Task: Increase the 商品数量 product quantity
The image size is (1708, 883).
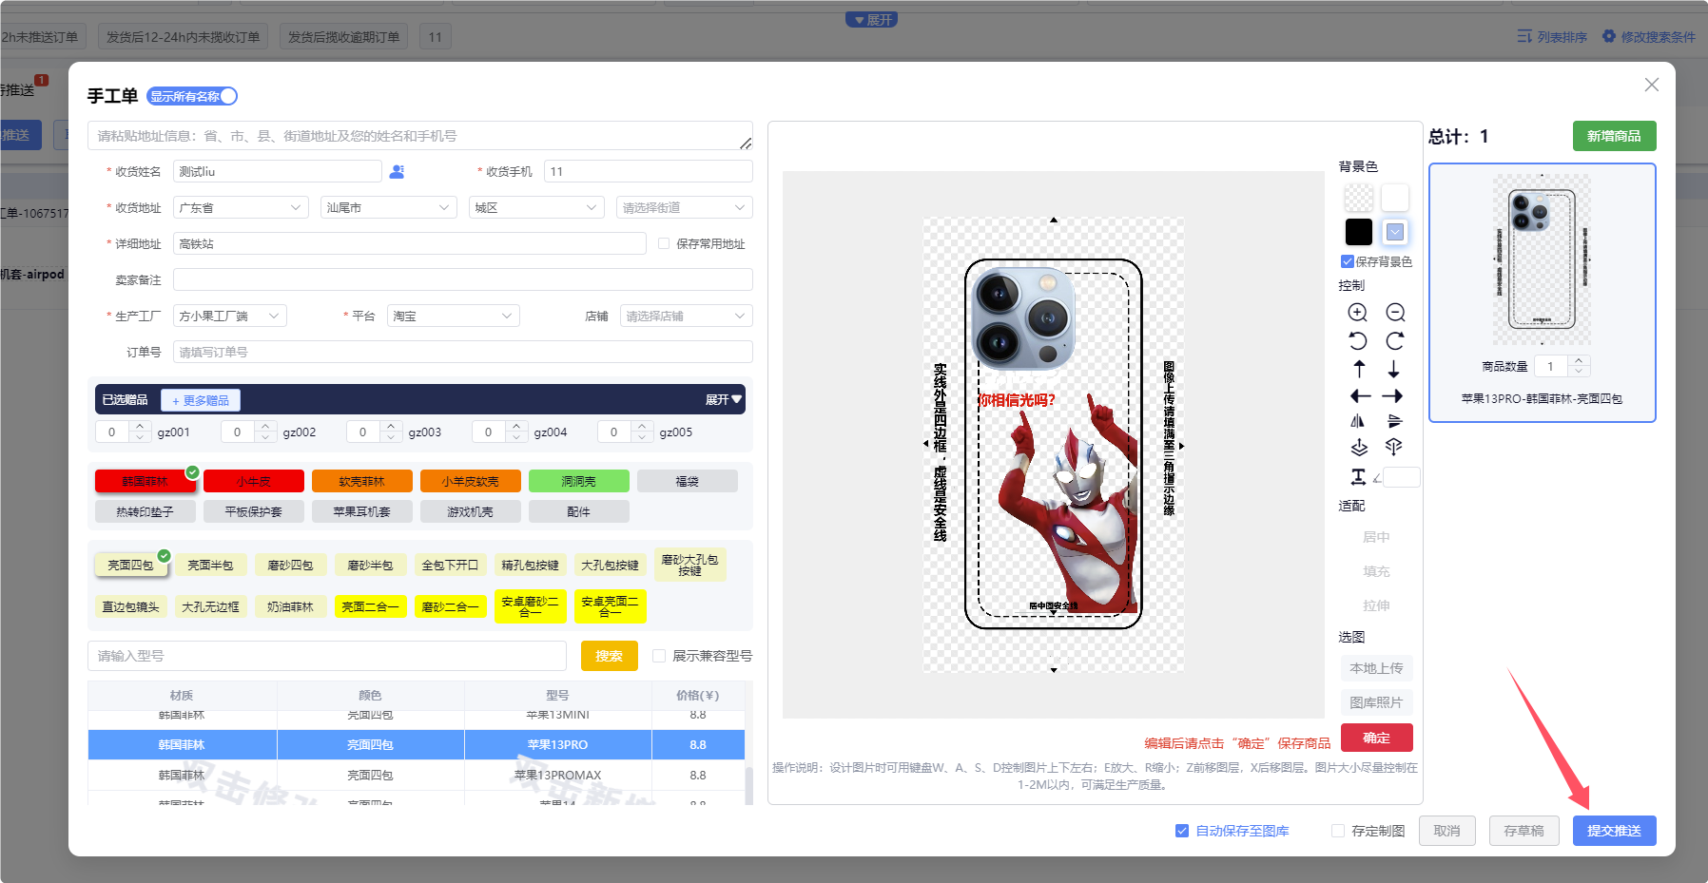Action: pyautogui.click(x=1580, y=361)
